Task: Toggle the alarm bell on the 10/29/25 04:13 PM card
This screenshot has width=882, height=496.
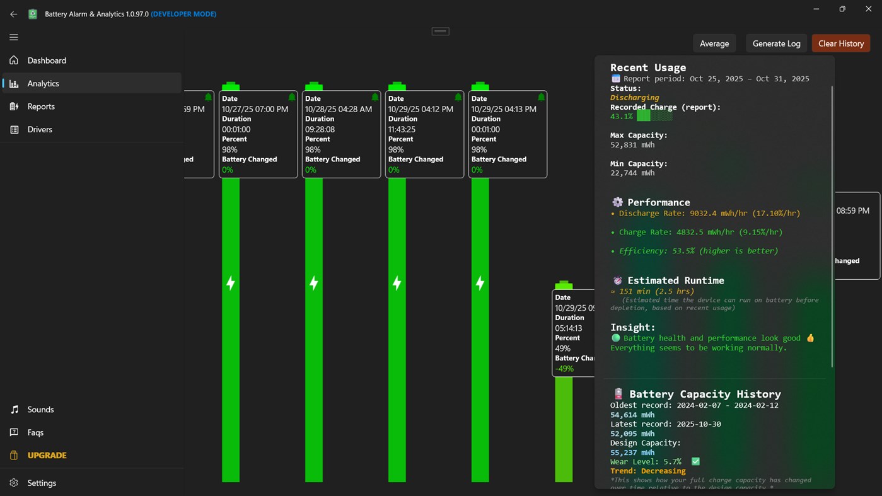Action: (541, 98)
